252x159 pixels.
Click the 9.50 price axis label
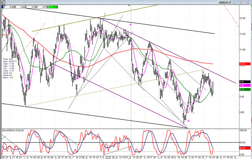(x=243, y=97)
